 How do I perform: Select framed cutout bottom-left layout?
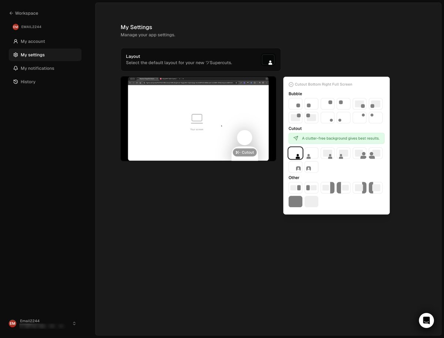[x=312, y=167]
